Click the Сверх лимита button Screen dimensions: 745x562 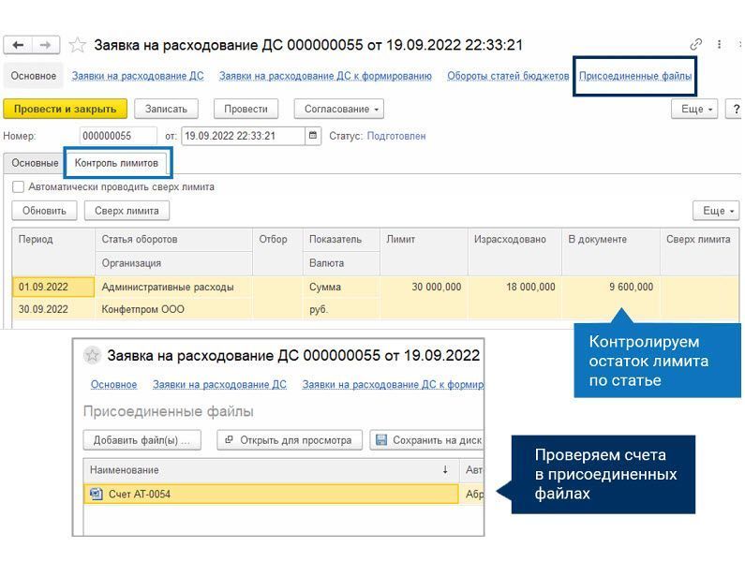click(127, 211)
